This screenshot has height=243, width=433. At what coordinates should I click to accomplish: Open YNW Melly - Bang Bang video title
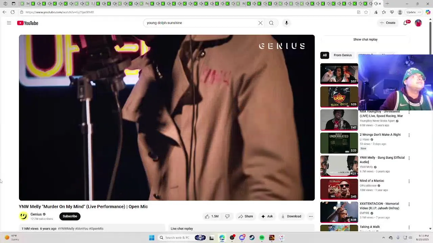382,160
